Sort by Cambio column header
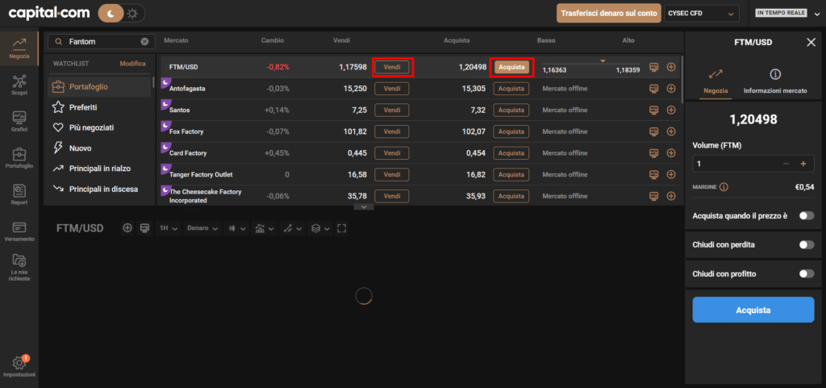Image resolution: width=826 pixels, height=388 pixels. coord(273,40)
